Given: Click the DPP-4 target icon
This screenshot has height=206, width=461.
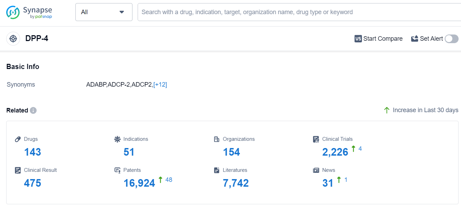Looking at the screenshot, I should pyautogui.click(x=13, y=39).
